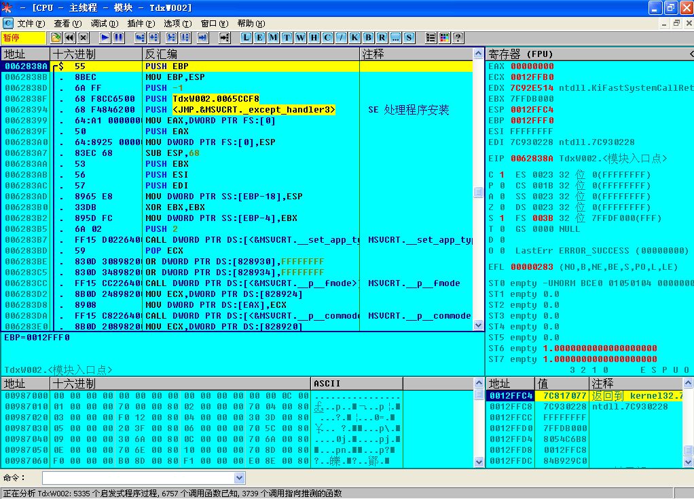Image resolution: width=694 pixels, height=499 pixels.
Task: Click disassembly pane scroll down arrow
Action: [x=479, y=325]
